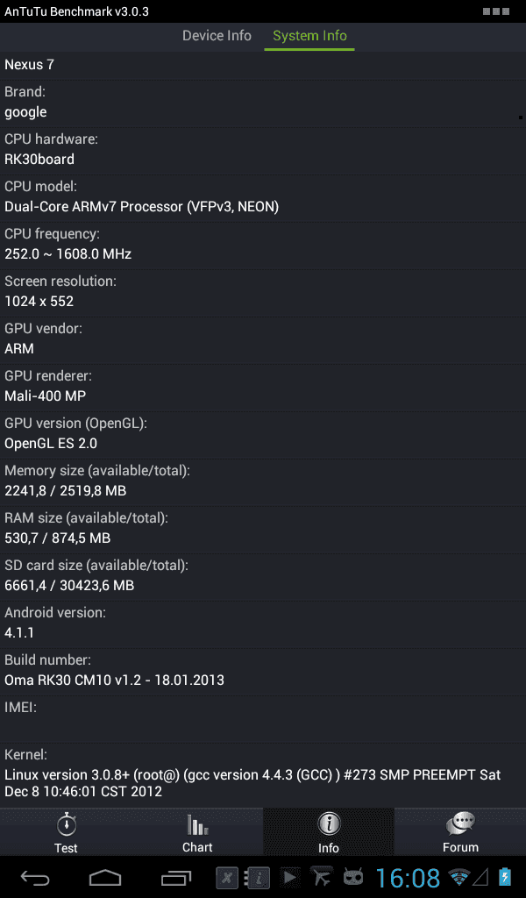
Task: Switch to the Device Info tab
Action: [x=217, y=35]
